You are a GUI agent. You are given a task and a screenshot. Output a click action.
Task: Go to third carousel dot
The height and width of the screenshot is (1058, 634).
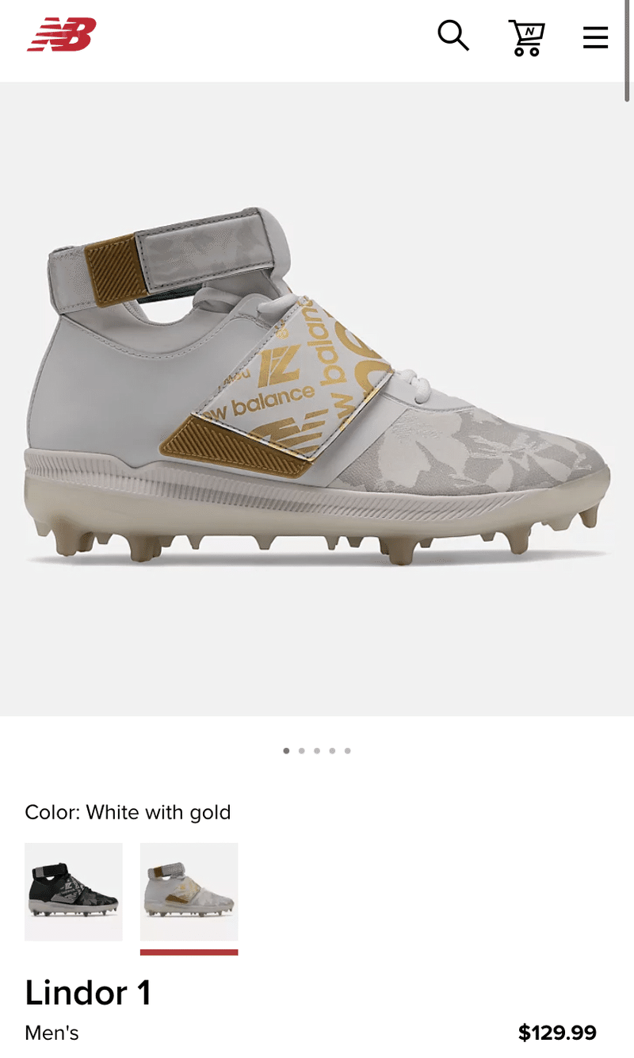click(317, 750)
